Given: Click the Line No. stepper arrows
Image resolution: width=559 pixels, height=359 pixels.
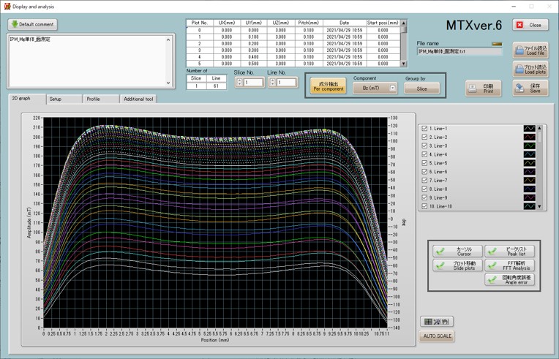Looking at the screenshot, I should tap(273, 83).
